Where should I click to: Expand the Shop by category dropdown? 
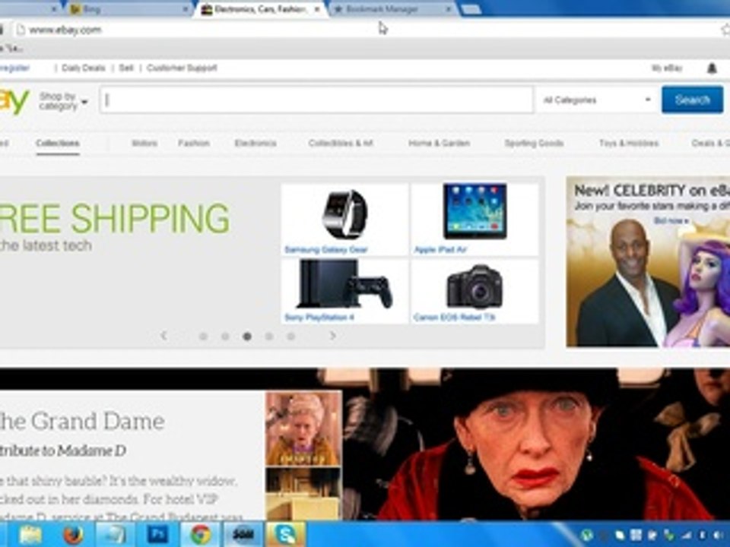tap(63, 101)
